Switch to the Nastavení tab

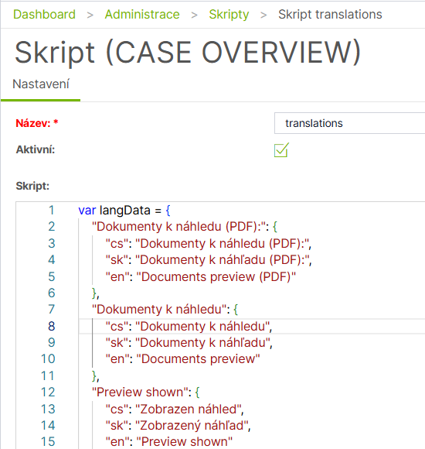click(x=41, y=84)
